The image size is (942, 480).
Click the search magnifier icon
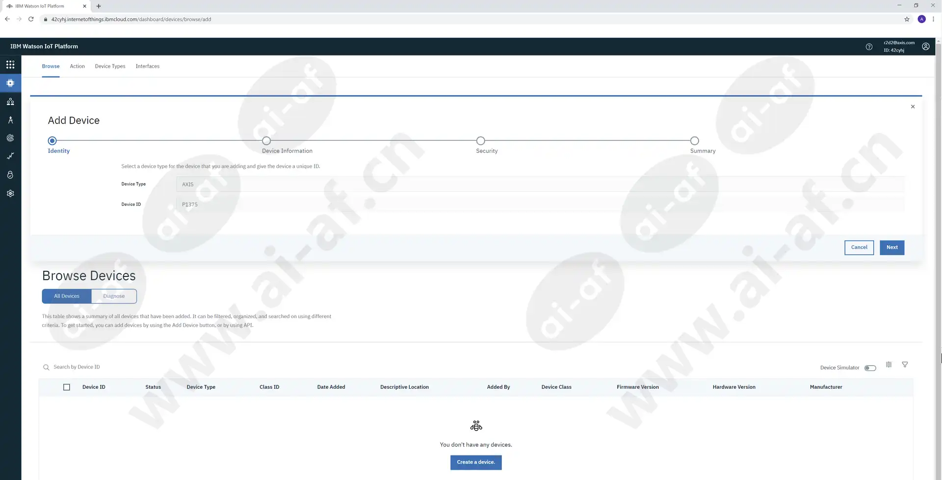pyautogui.click(x=46, y=367)
